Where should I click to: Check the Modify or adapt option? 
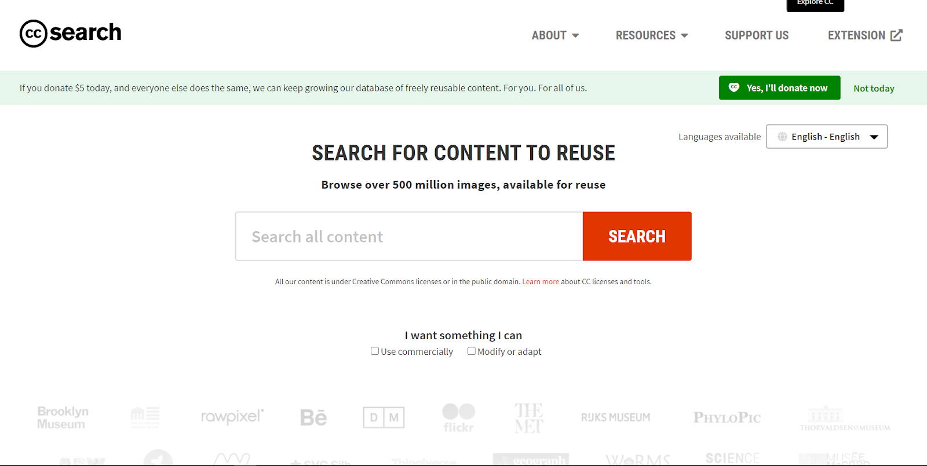[x=472, y=351]
